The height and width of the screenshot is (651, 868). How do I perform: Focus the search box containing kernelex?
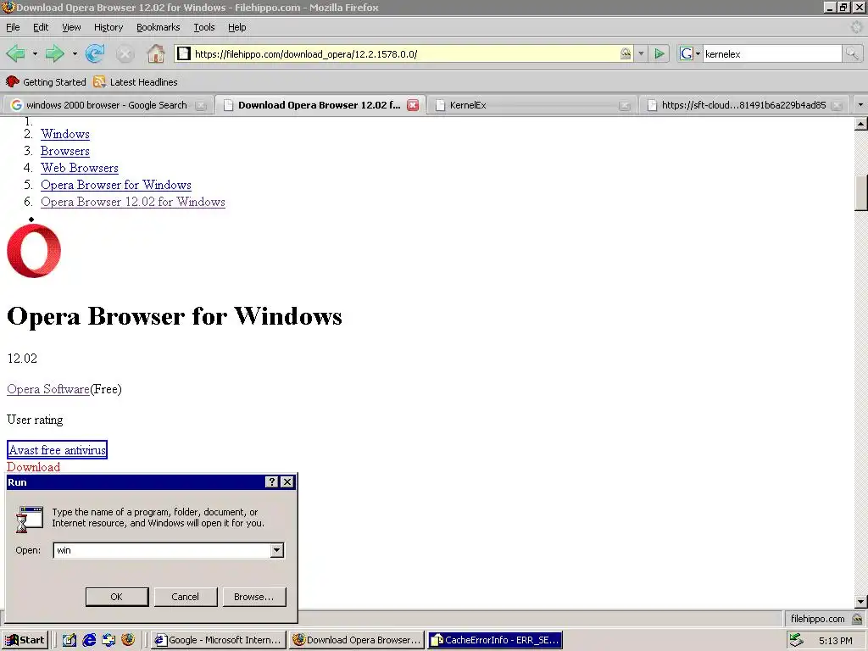point(771,53)
